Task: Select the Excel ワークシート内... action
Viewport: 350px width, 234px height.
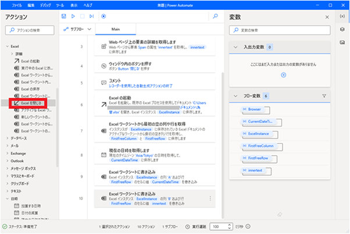Action: 34,82
